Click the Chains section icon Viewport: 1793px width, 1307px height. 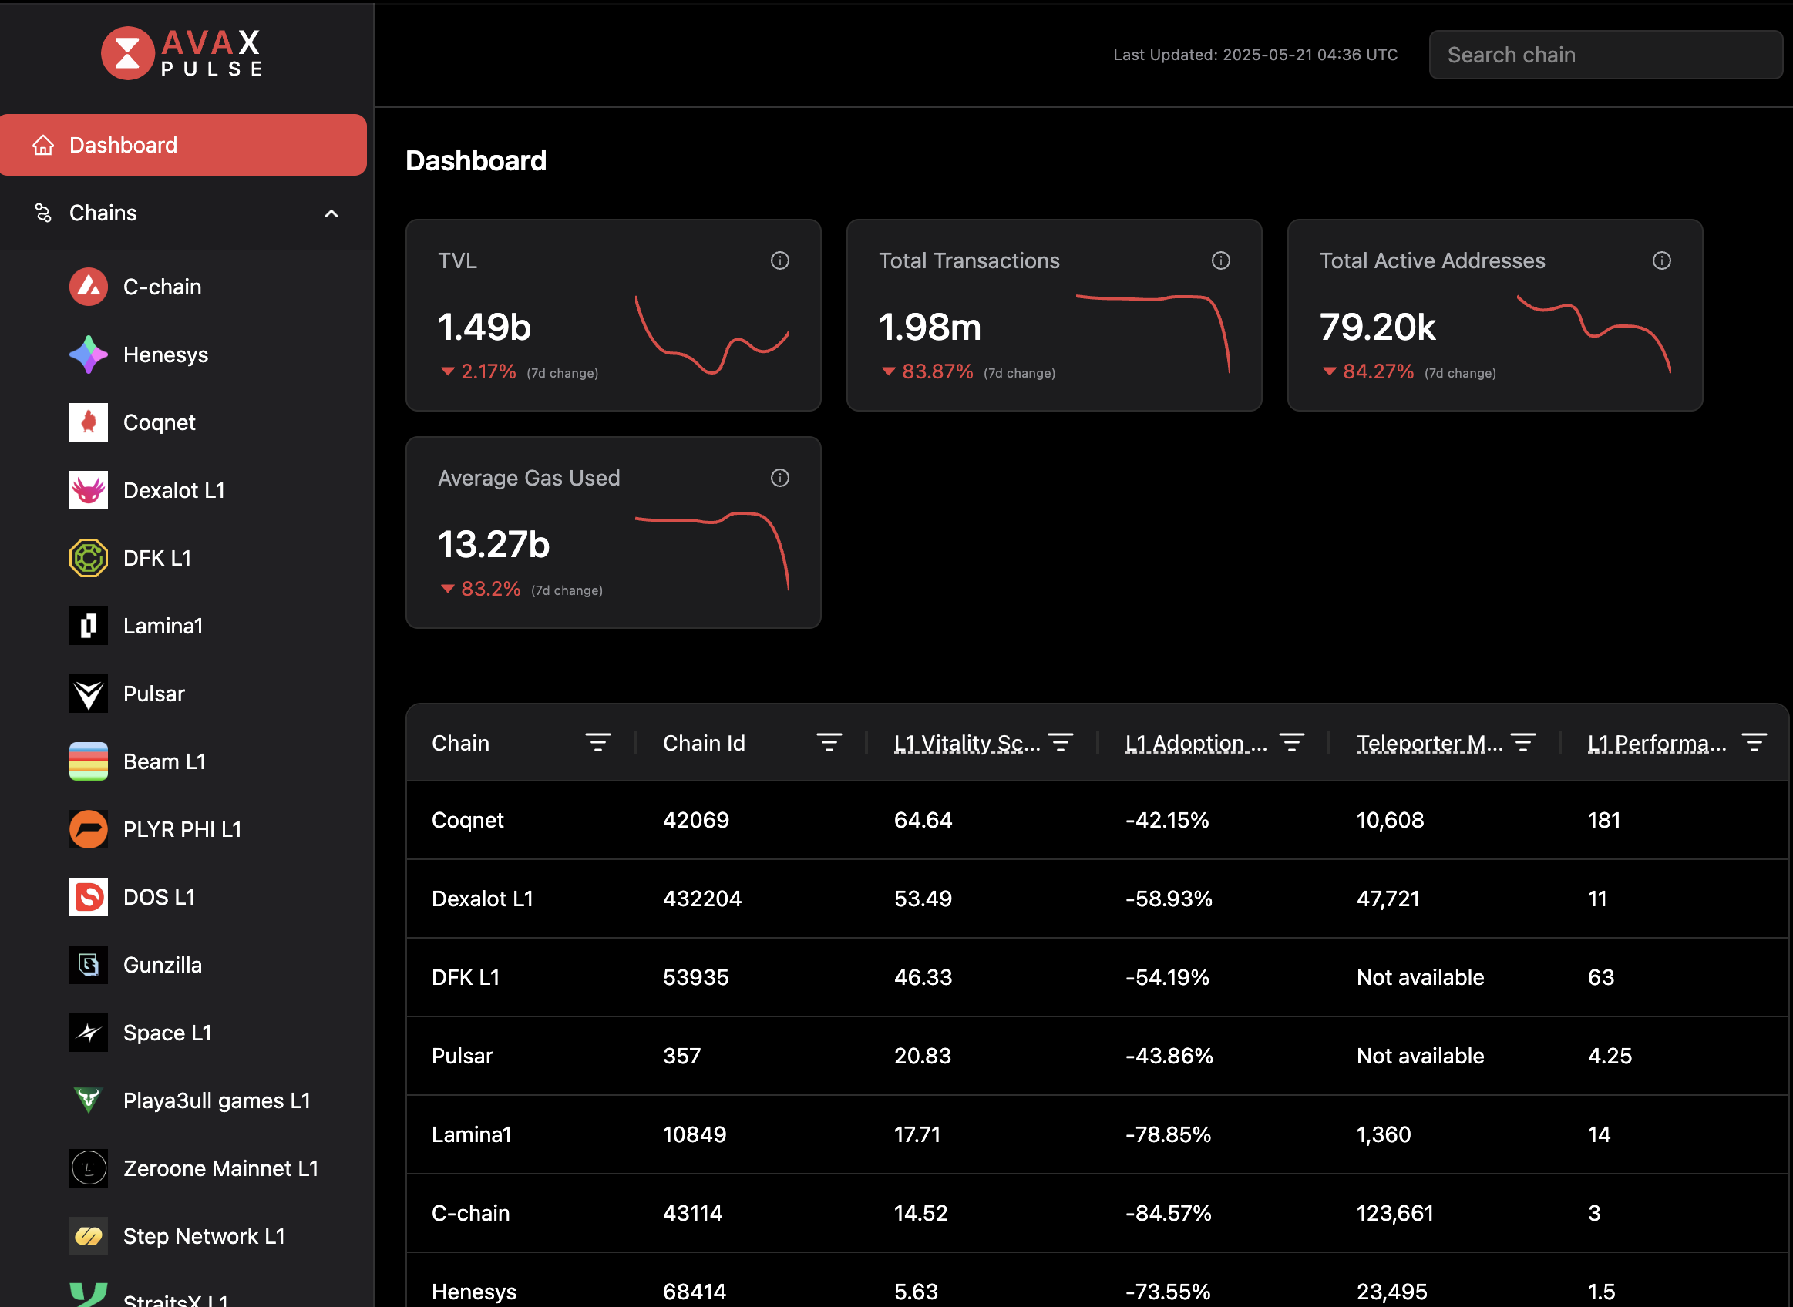[42, 213]
